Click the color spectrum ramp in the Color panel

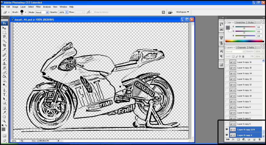pyautogui.click(x=244, y=41)
